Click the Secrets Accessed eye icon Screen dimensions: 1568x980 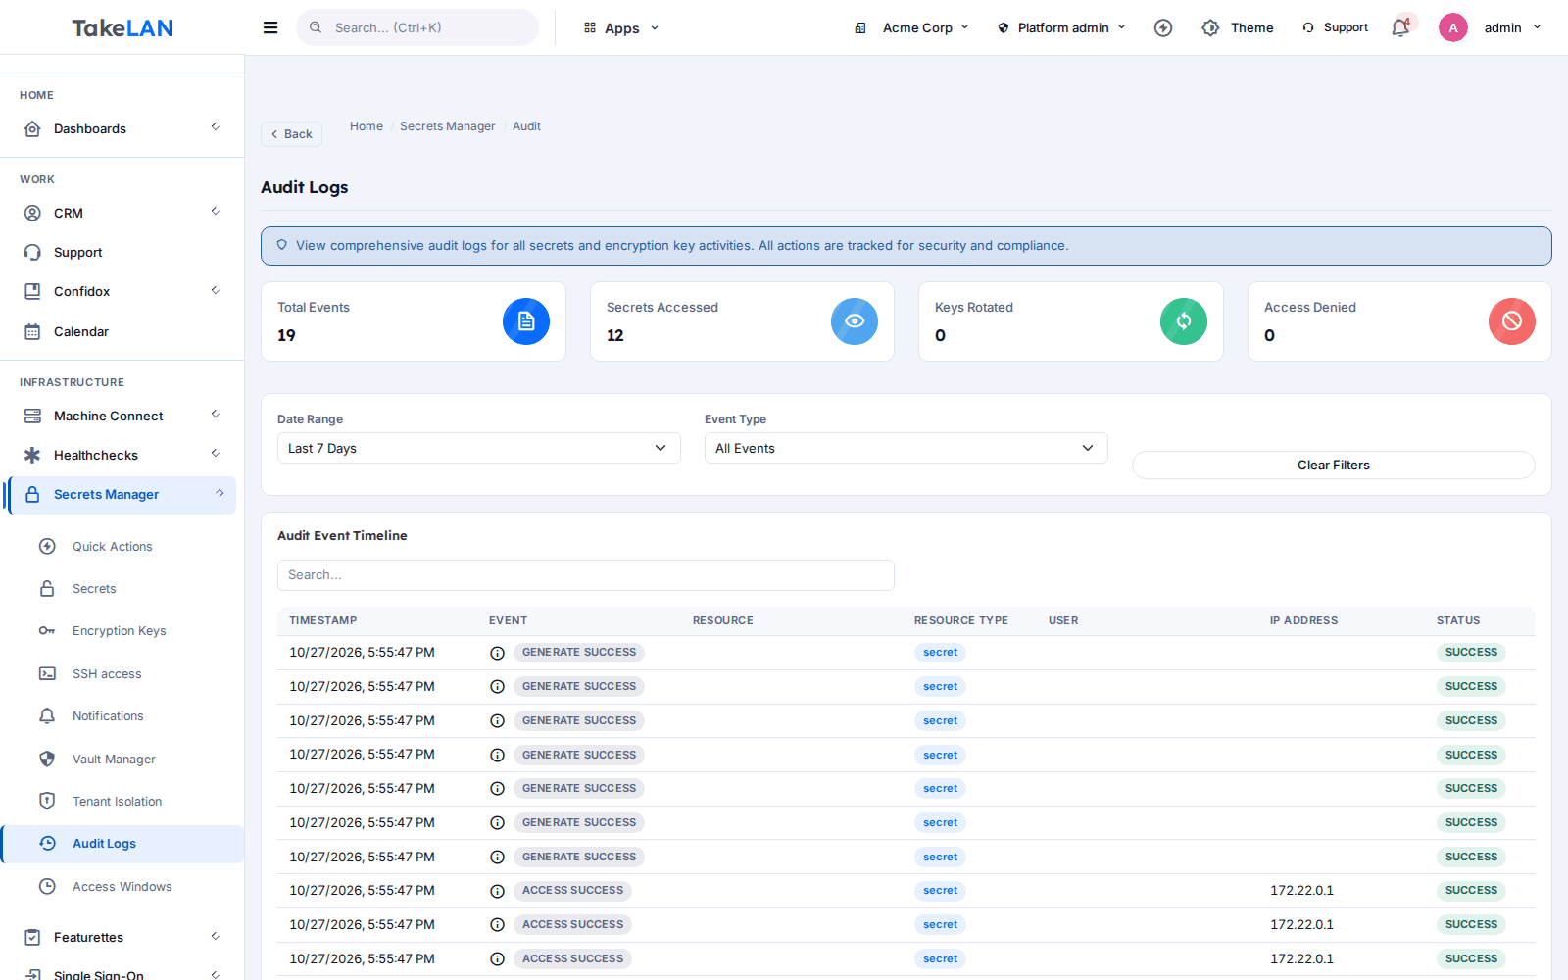855,321
